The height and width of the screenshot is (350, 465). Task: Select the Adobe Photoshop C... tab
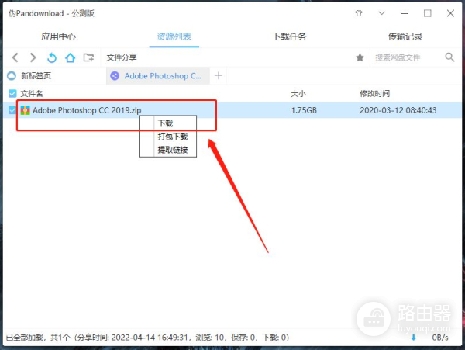click(x=158, y=76)
